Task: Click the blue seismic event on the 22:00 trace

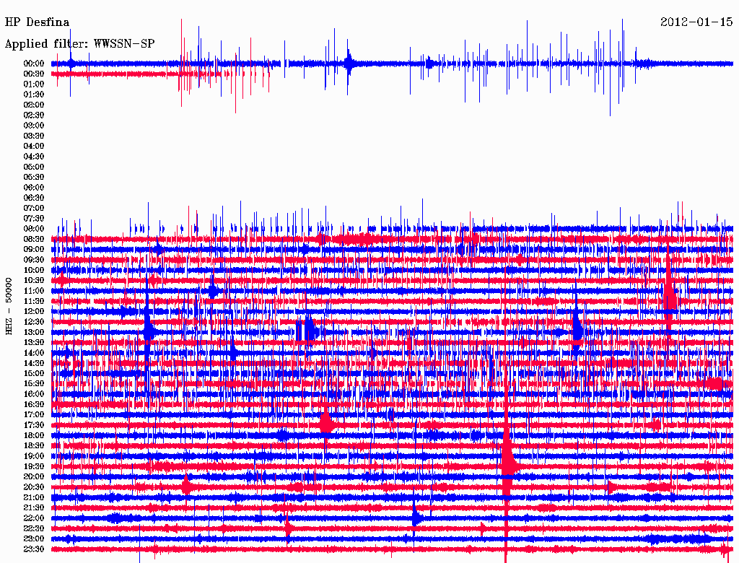Action: pyautogui.click(x=416, y=518)
